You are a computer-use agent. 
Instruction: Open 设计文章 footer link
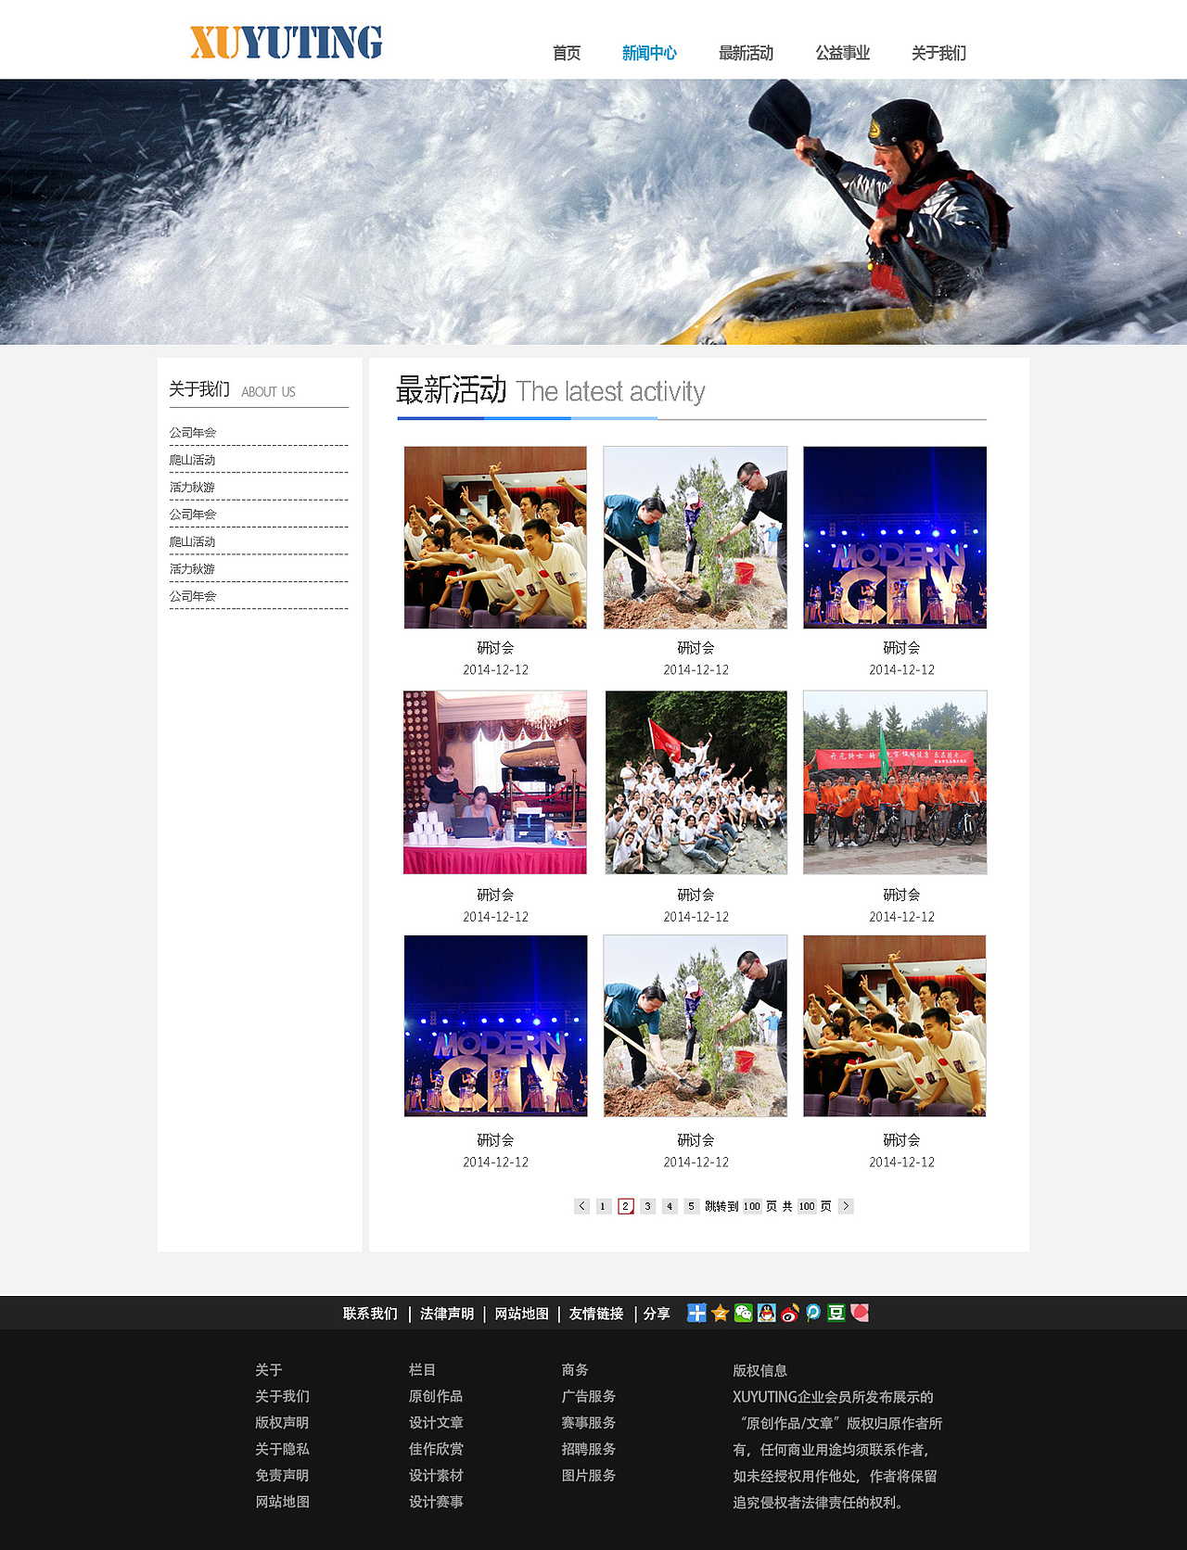[x=436, y=1422]
